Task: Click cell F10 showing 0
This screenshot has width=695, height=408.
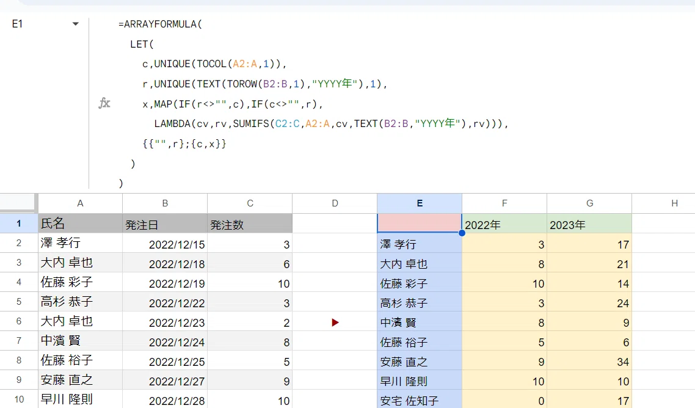Action: (x=504, y=399)
